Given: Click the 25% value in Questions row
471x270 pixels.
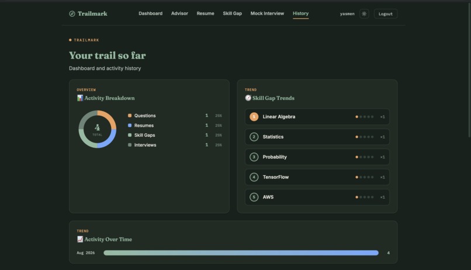Looking at the screenshot, I should (219, 116).
